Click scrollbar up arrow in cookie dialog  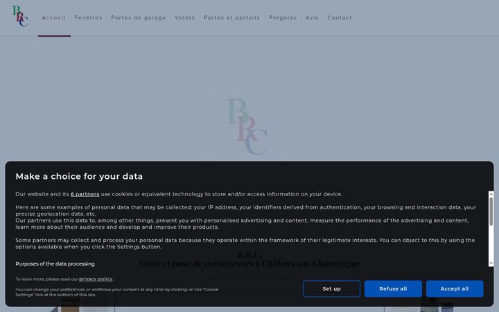point(491,193)
